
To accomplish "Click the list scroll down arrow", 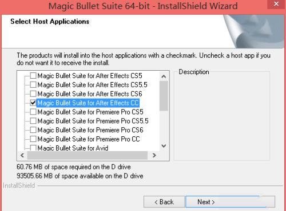I will pyautogui.click(x=164, y=146).
